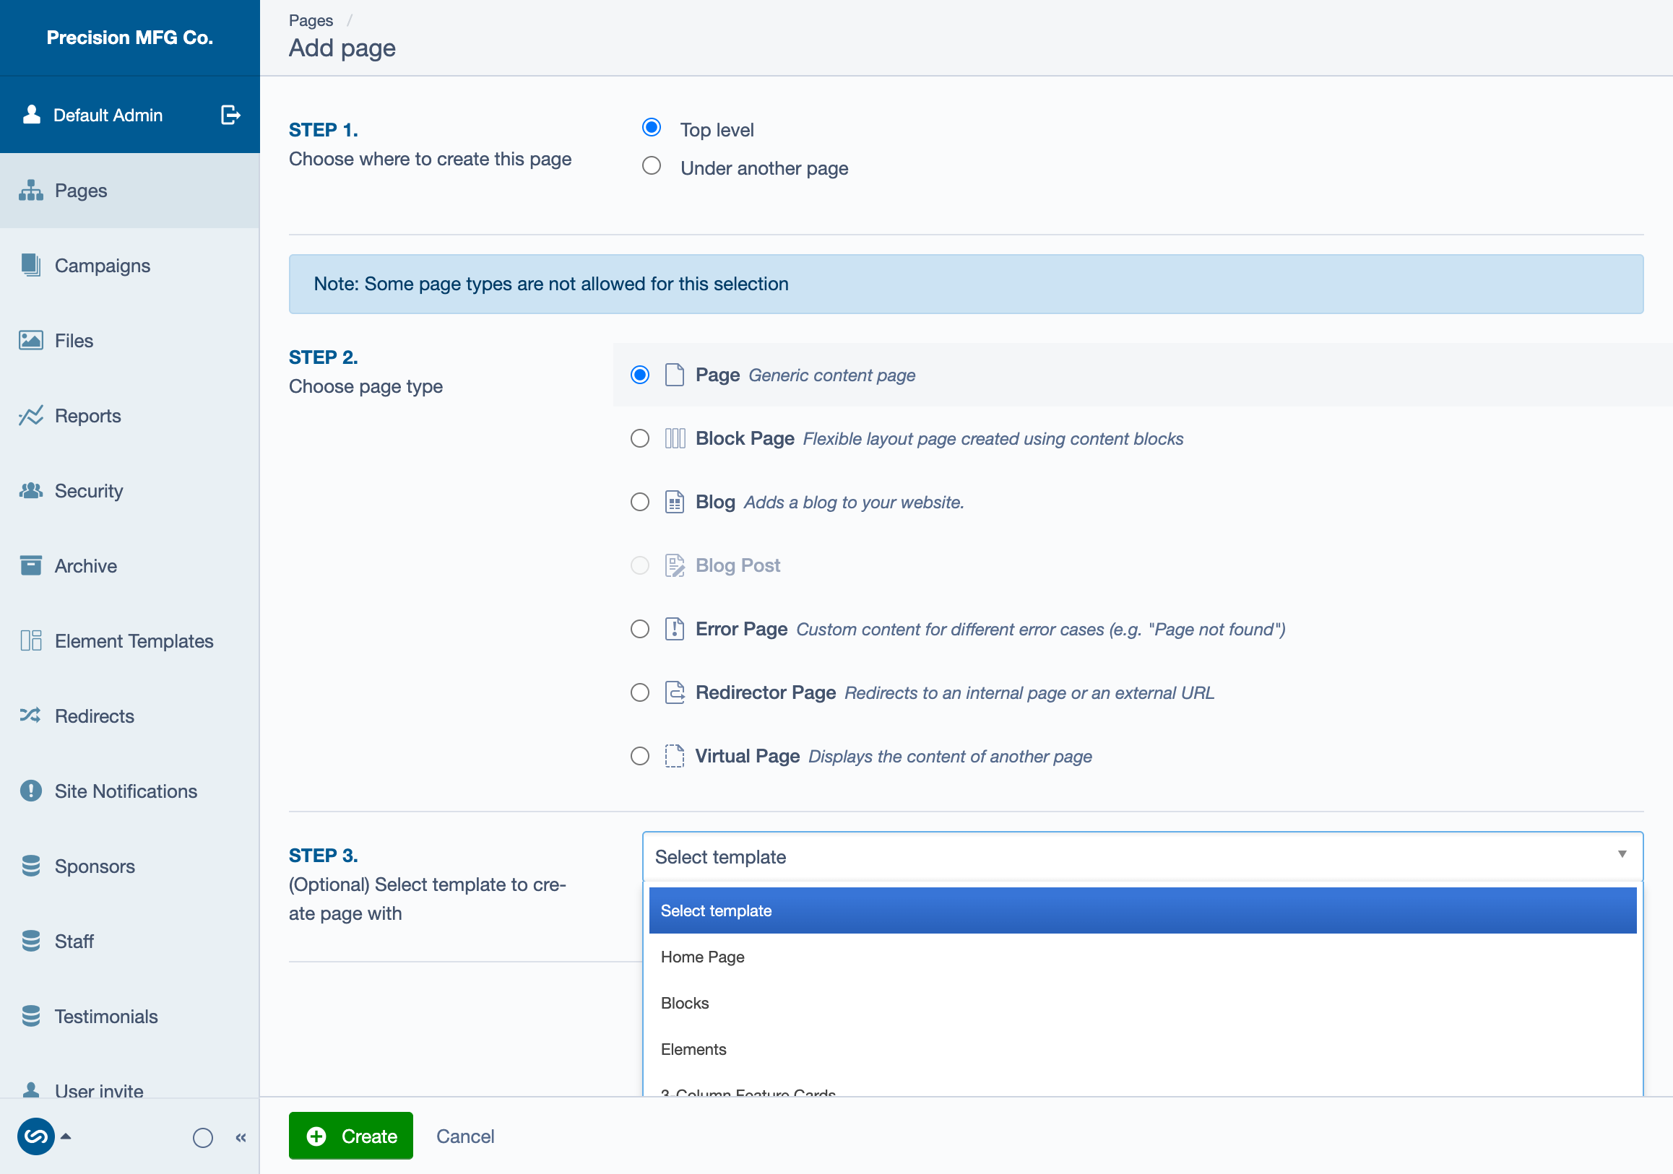Image resolution: width=1673 pixels, height=1174 pixels.
Task: Collapse the sidebar with double chevron
Action: coord(241,1137)
